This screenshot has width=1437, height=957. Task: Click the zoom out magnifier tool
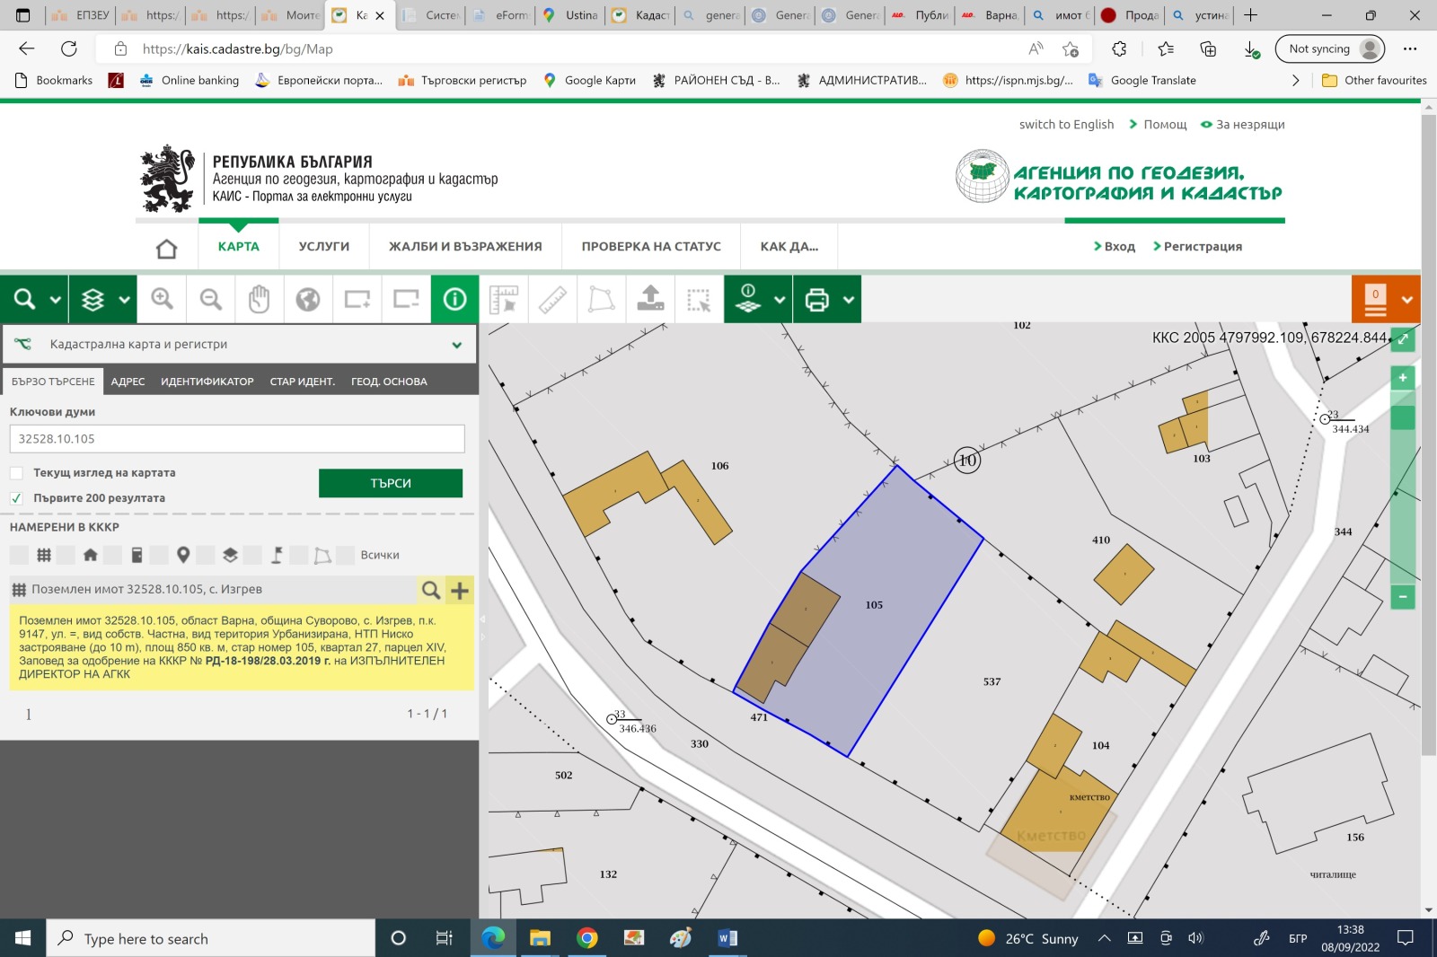click(210, 299)
